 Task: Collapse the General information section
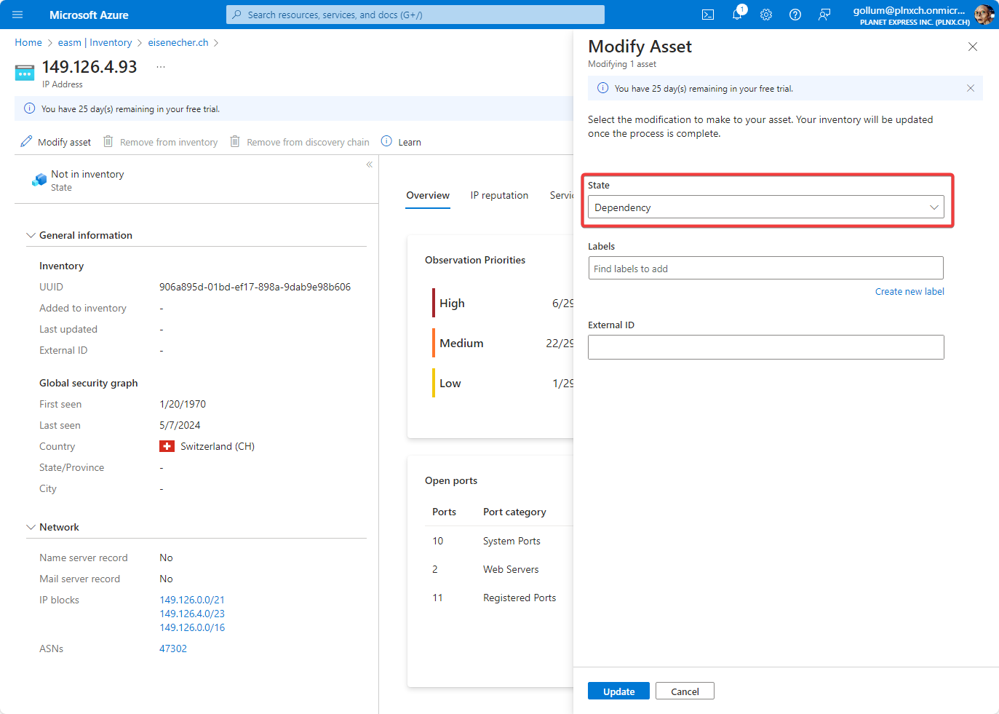tap(31, 235)
